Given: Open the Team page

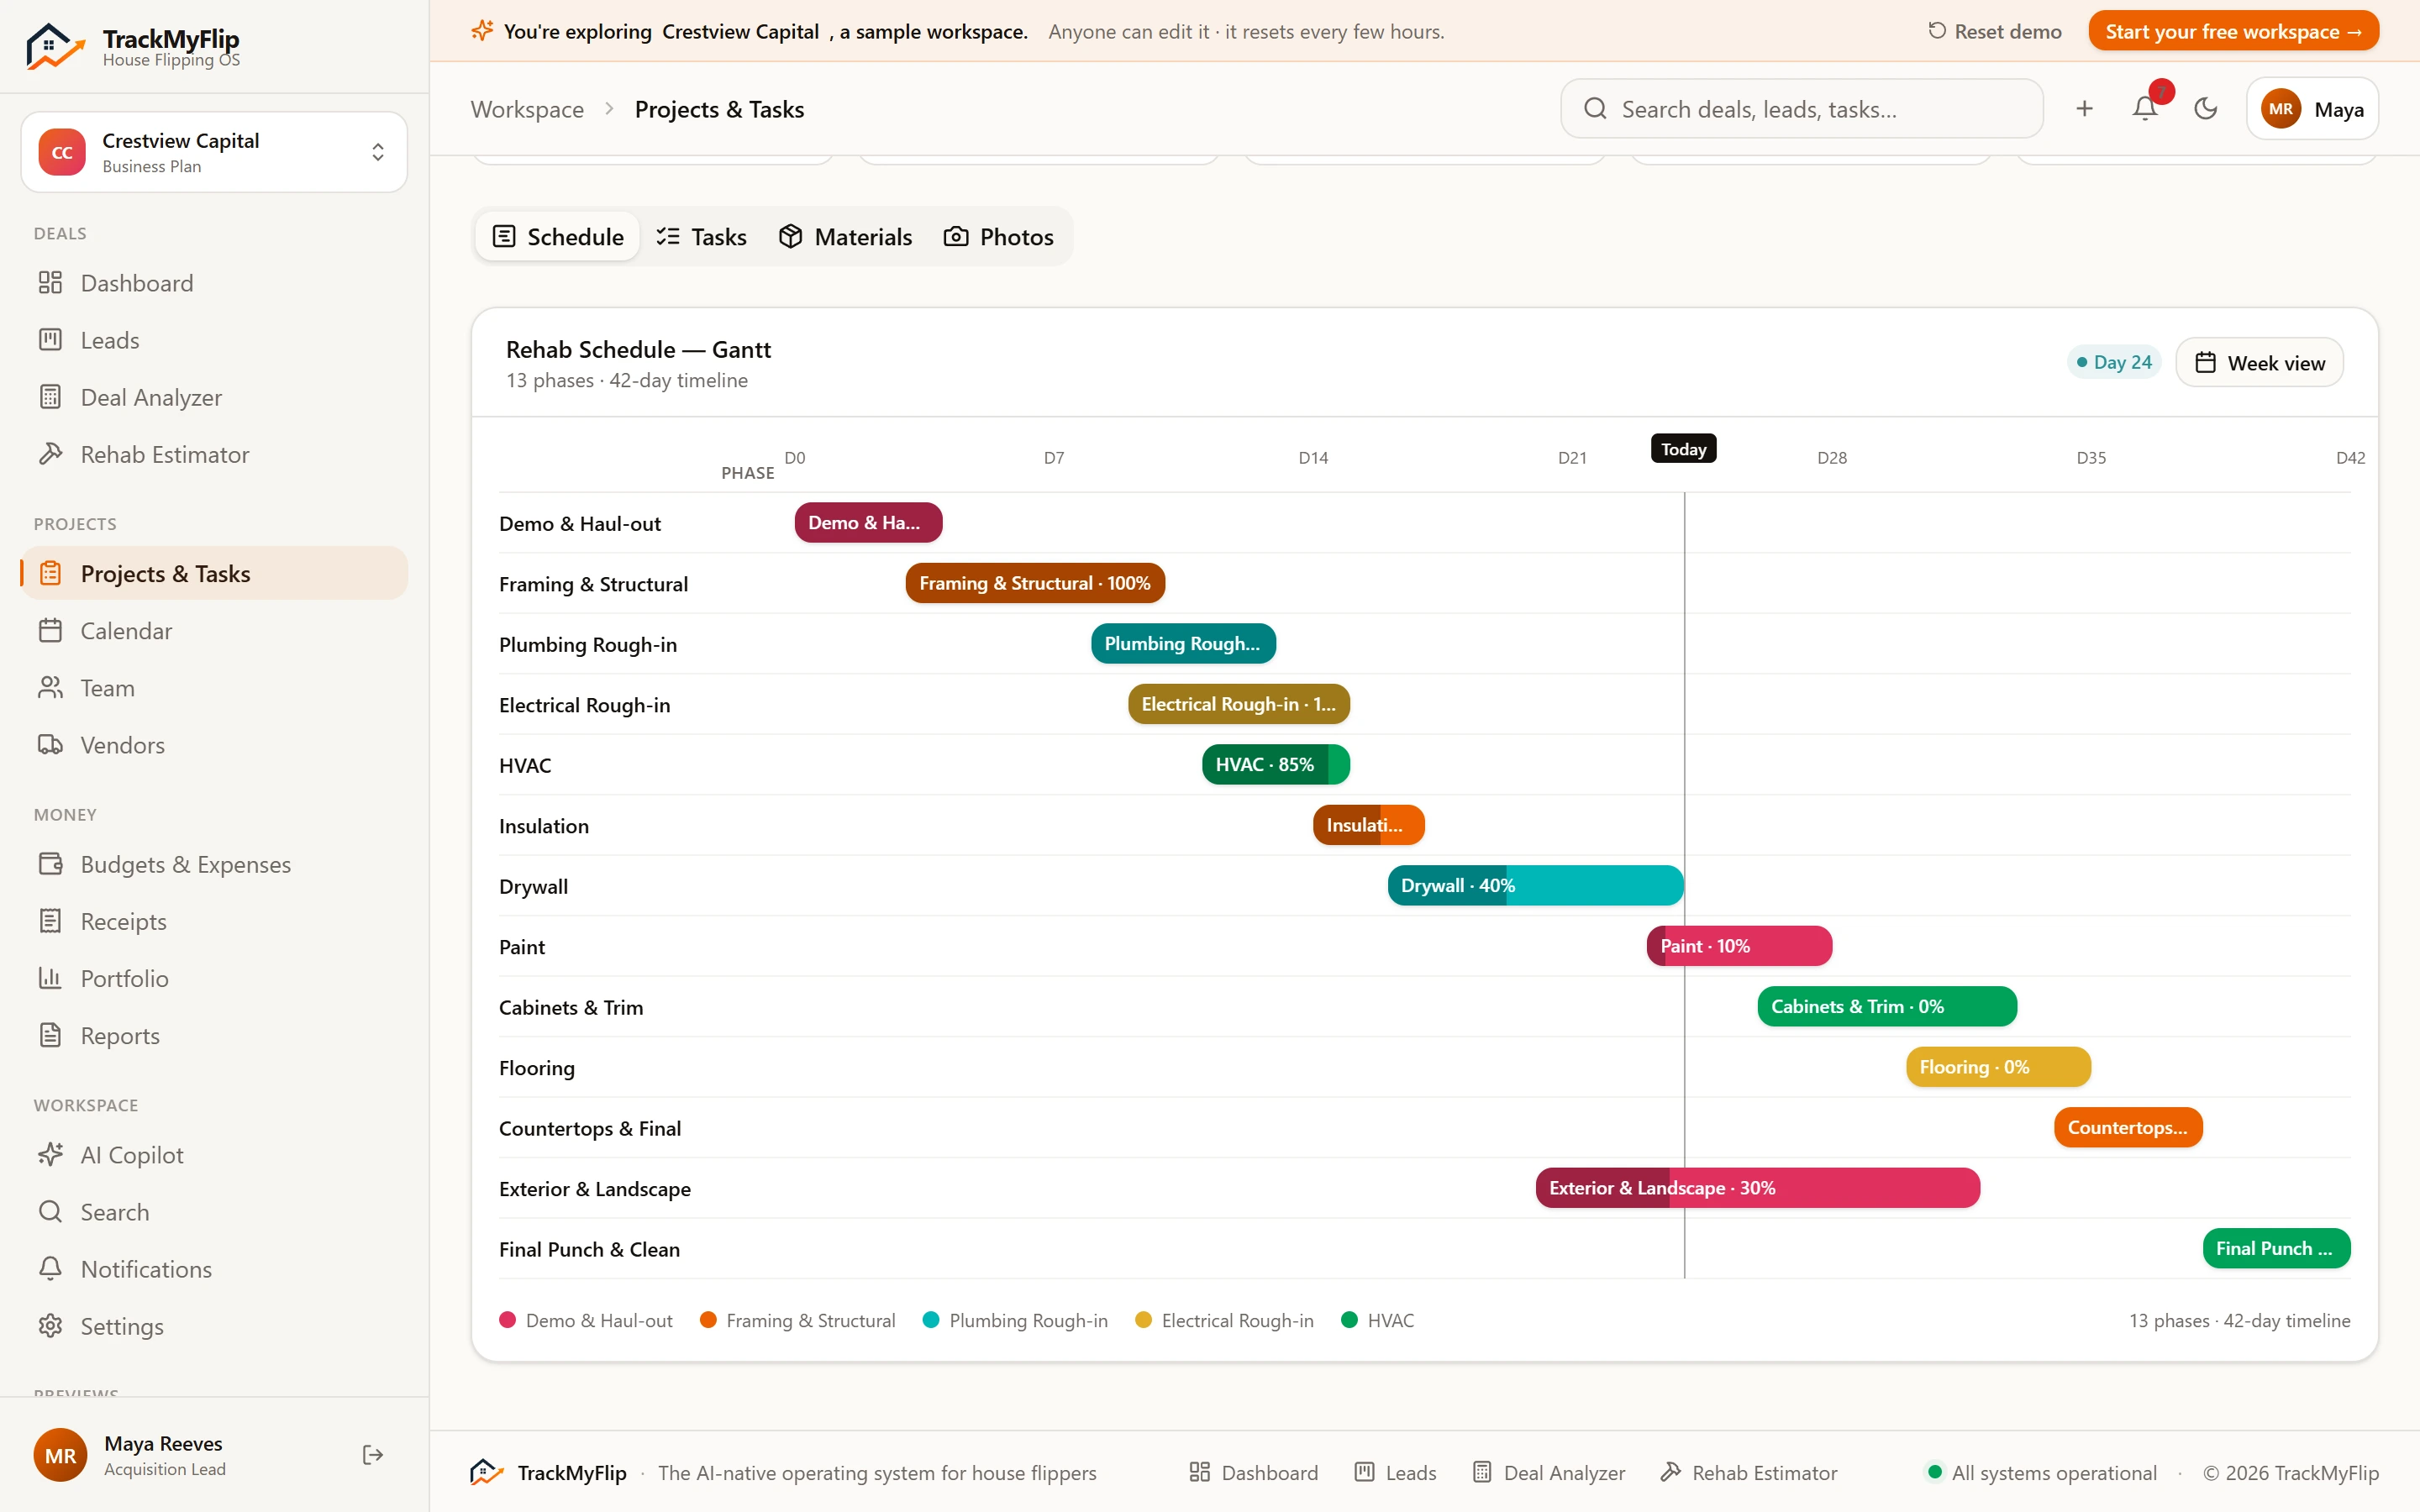Looking at the screenshot, I should pos(214,688).
